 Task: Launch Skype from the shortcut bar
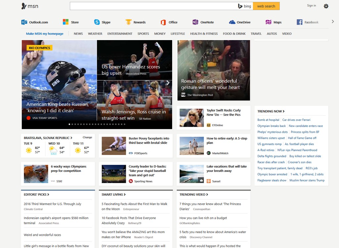[x=97, y=22]
